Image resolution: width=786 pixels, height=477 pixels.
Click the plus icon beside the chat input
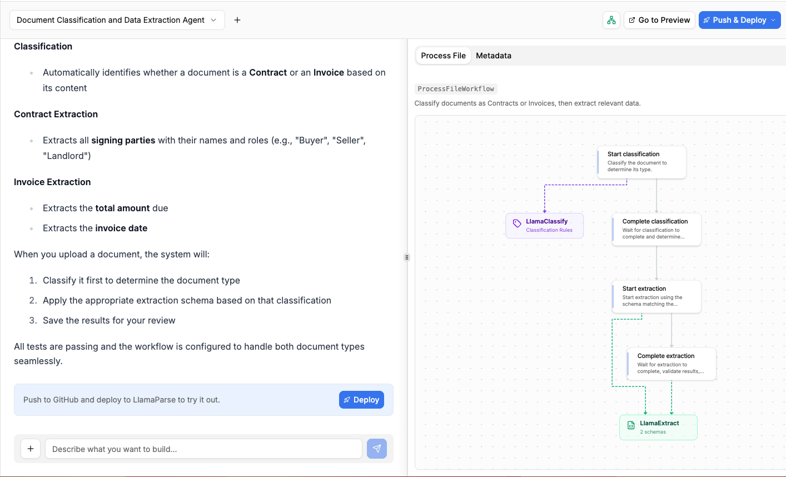(31, 449)
